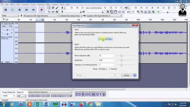This screenshot has height=107, width=190.
Task: Click the red Record button
Action: point(42,10)
